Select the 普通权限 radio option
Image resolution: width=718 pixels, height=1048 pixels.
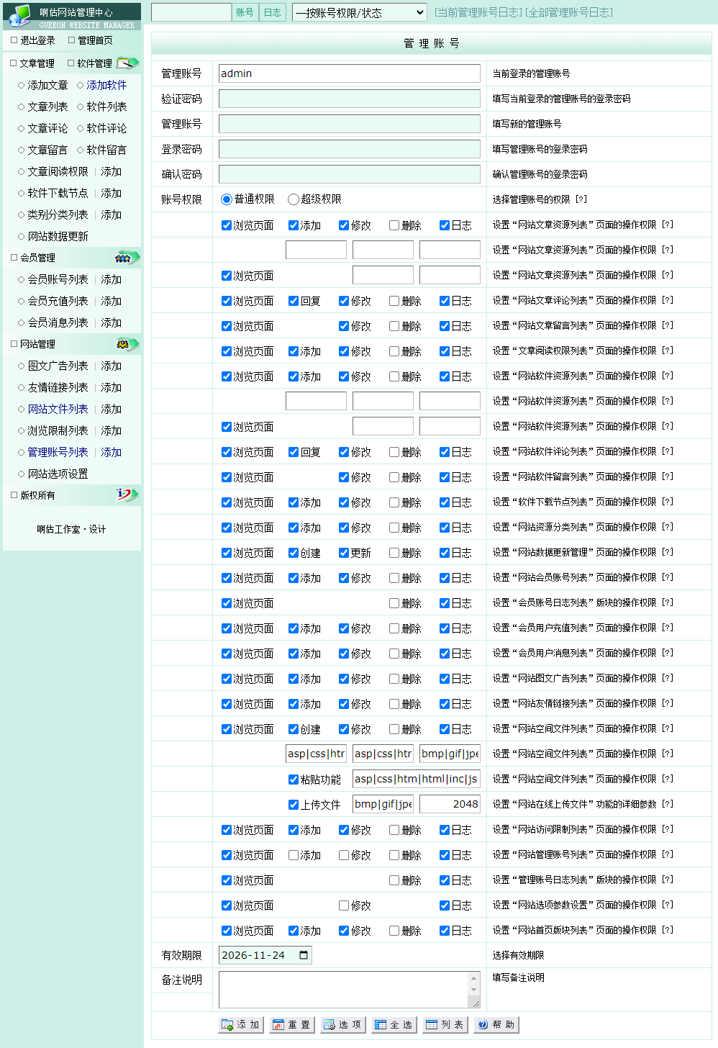coord(227,199)
